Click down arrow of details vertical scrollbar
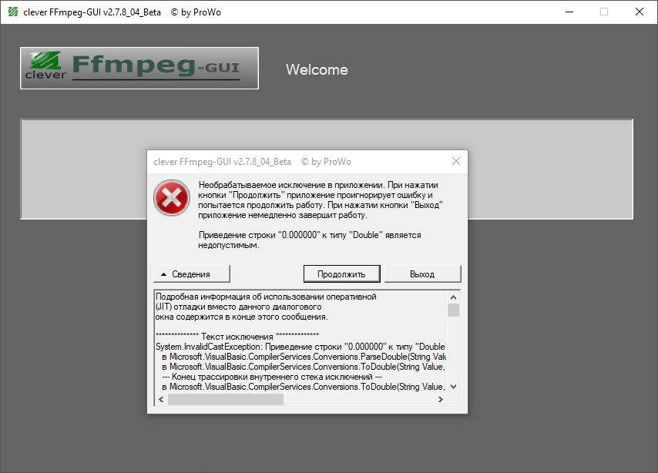 [x=453, y=387]
